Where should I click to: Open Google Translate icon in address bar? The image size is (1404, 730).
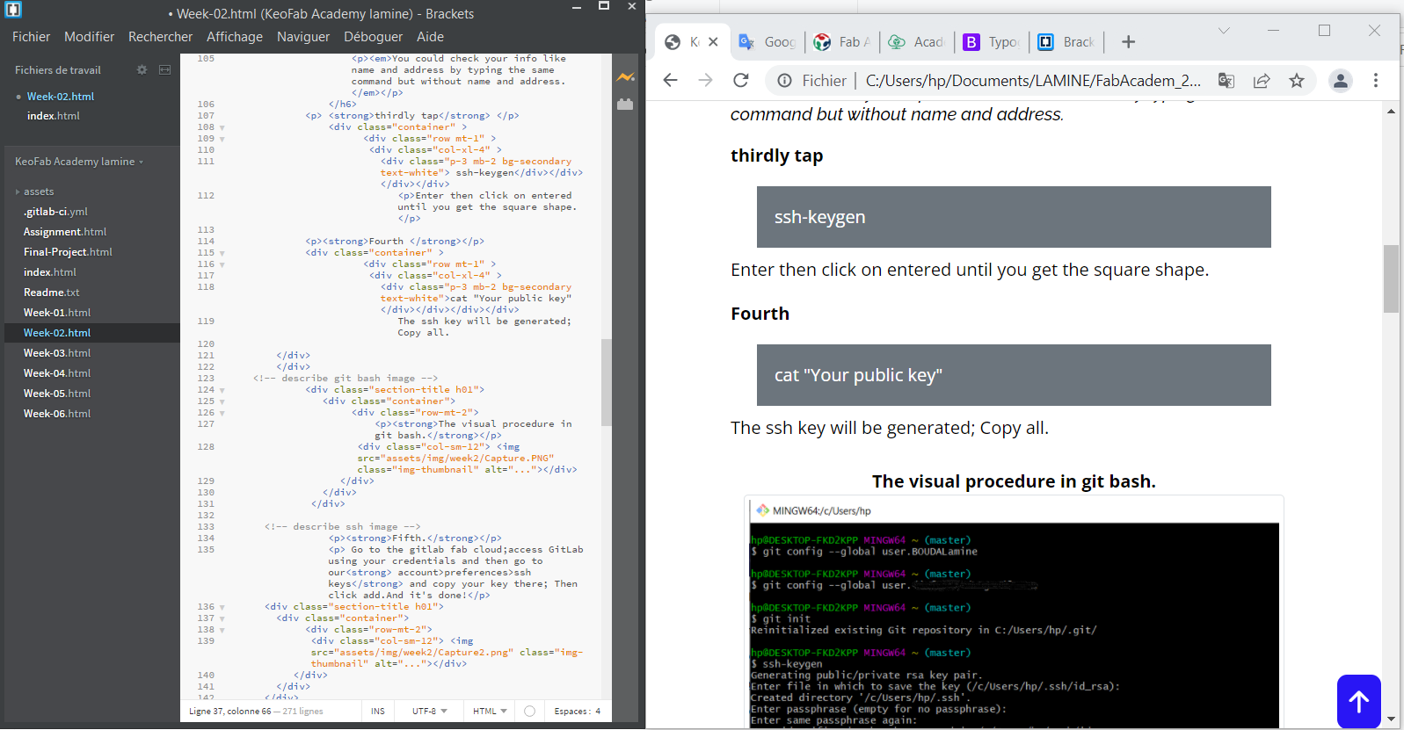point(1226,81)
